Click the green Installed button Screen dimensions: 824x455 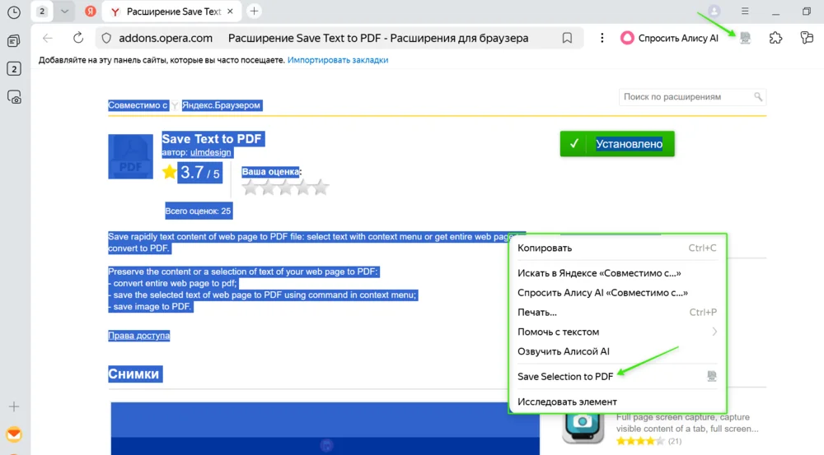(617, 144)
